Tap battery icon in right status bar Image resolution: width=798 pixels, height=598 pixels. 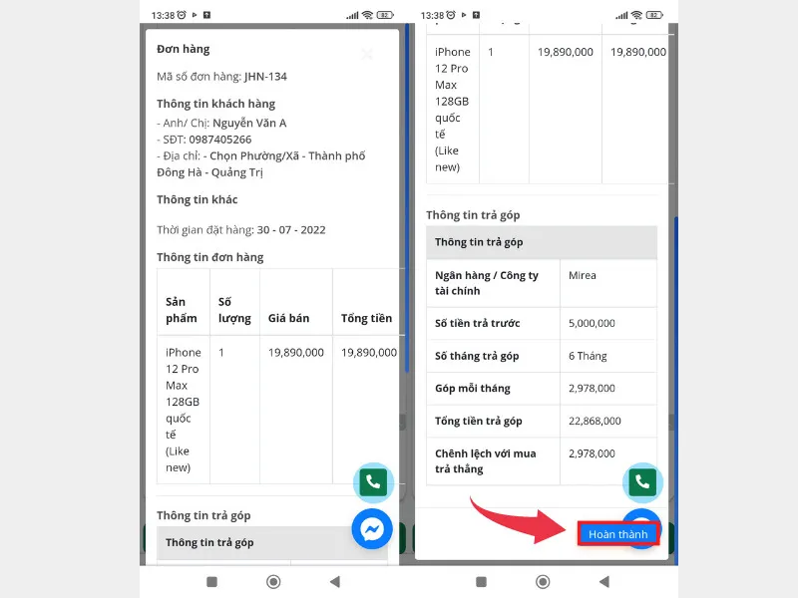(654, 15)
